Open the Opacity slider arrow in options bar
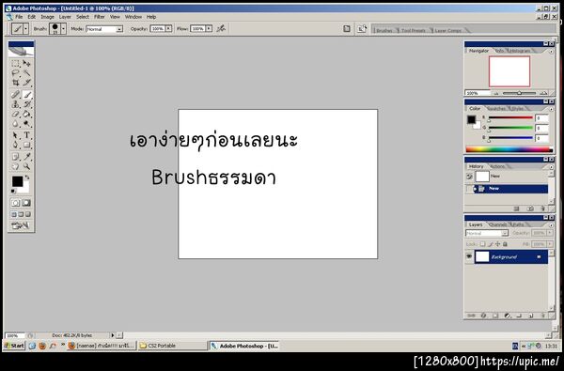Screen dimensions: 564x371 point(168,28)
